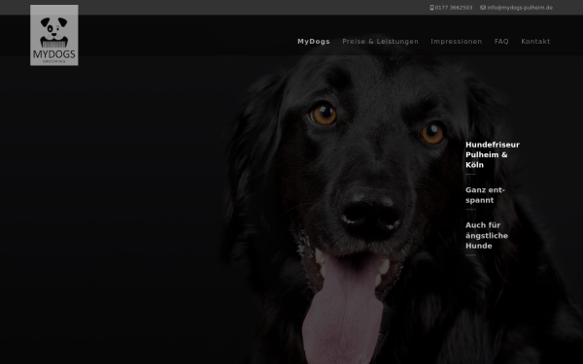This screenshot has height=364, width=583.
Task: Call the phone number 0177 3662503
Action: tap(454, 8)
